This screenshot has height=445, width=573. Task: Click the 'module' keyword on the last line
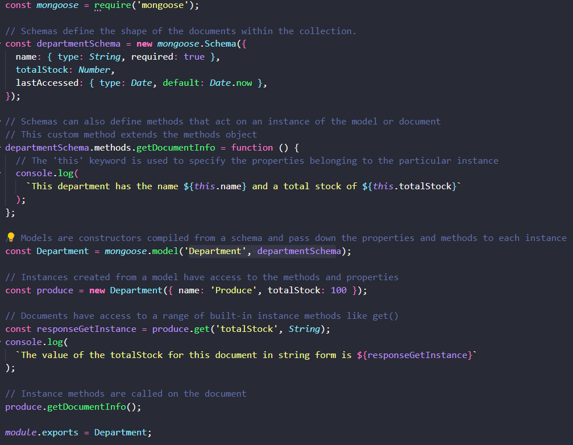click(21, 432)
